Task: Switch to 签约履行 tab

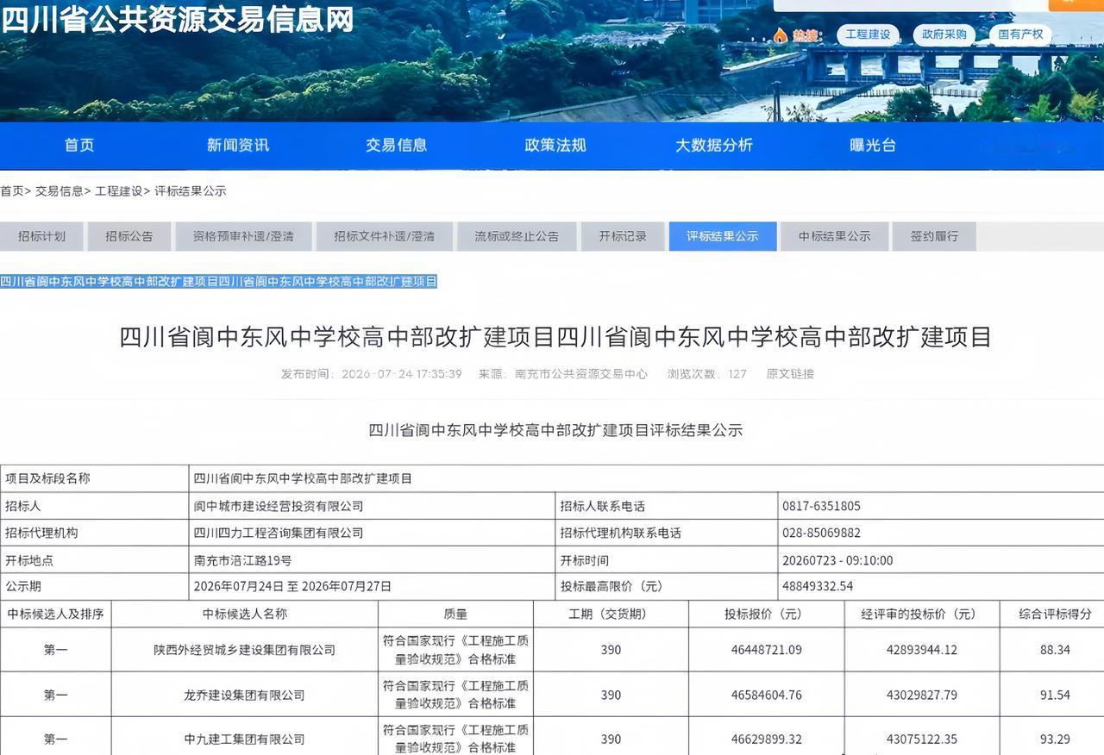Action: [934, 236]
